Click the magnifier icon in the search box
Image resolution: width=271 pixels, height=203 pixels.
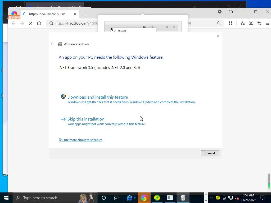point(219,23)
